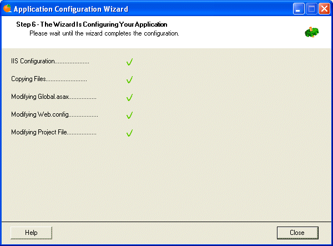Click the 'Please wait' instruction text

click(104, 33)
